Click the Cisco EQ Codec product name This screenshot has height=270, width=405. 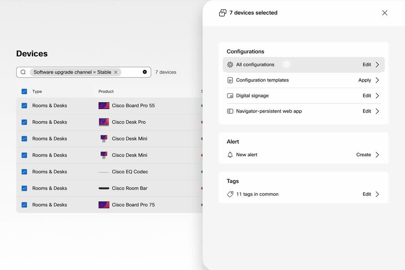click(130, 171)
